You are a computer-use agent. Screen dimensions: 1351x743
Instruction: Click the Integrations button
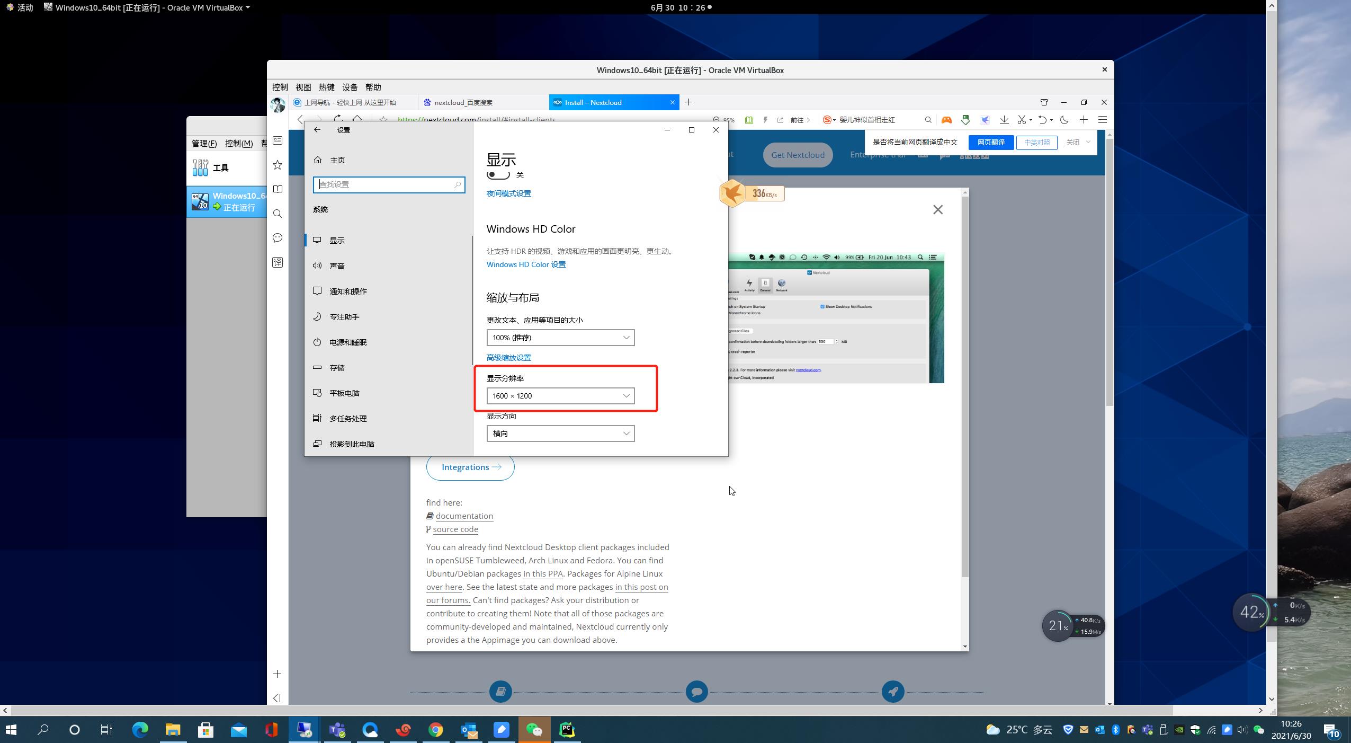click(470, 467)
